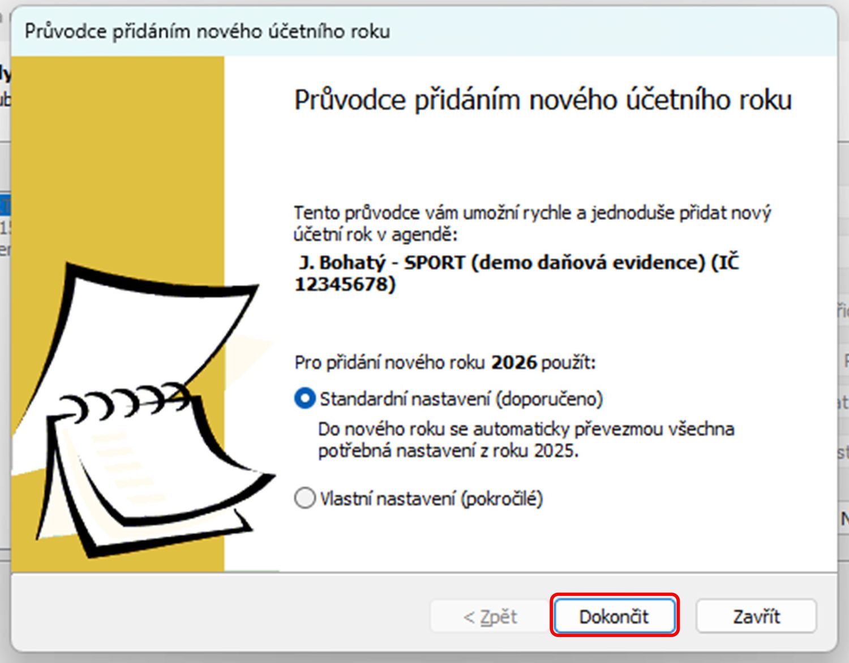The image size is (849, 663).
Task: Click the 'Tento průvodce vám umožní' intro text
Action: [531, 213]
